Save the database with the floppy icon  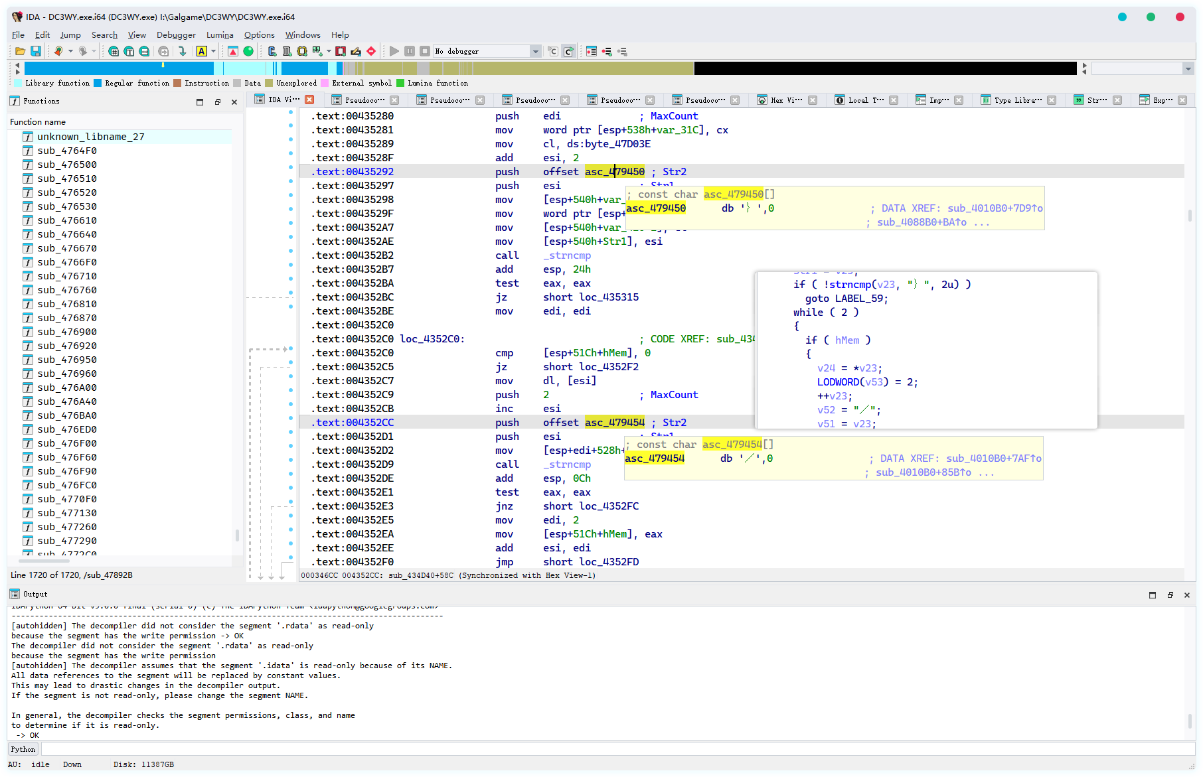click(x=36, y=51)
